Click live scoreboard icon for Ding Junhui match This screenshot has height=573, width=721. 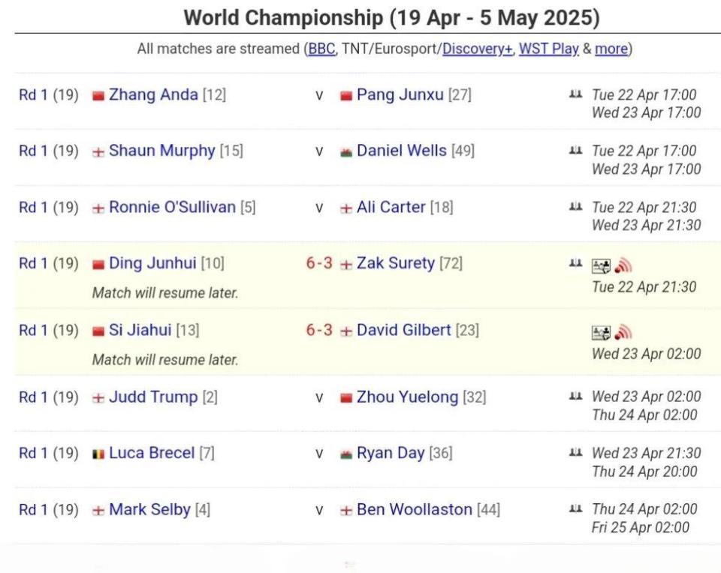click(601, 265)
